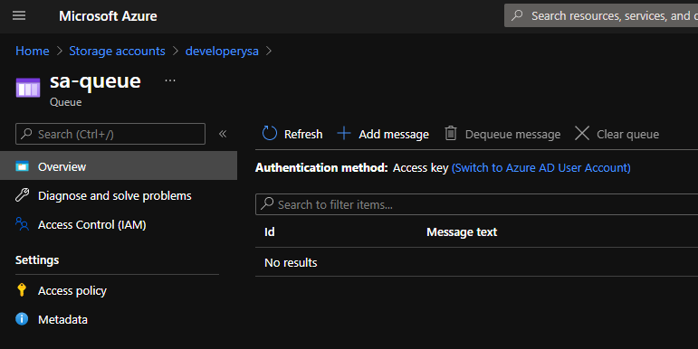Click the sa-queue page title
Screen dimensions: 698x349
[x=95, y=81]
